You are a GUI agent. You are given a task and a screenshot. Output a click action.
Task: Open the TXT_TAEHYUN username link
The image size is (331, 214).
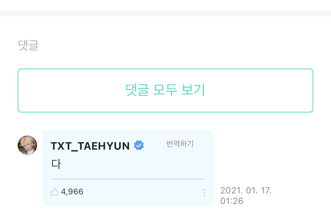click(90, 146)
